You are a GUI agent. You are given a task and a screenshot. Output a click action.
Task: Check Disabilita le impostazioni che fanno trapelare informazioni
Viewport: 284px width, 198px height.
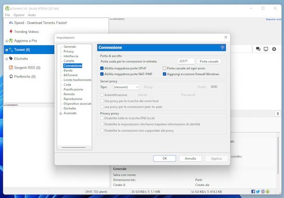click(102, 124)
